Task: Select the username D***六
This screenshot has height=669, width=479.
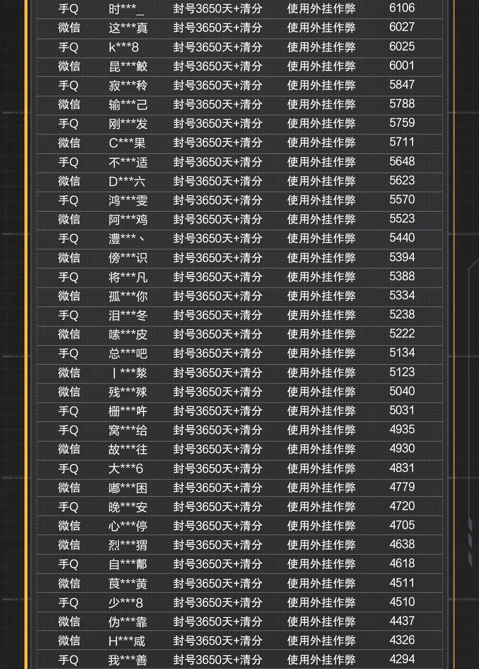Action: tap(127, 181)
